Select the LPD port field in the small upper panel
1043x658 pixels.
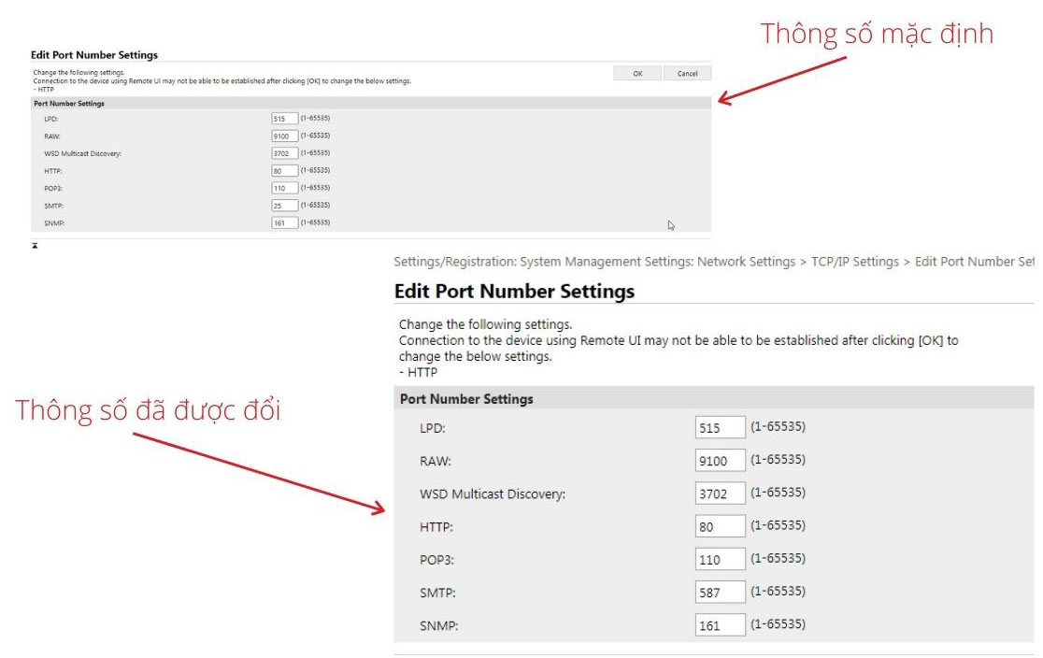click(284, 119)
